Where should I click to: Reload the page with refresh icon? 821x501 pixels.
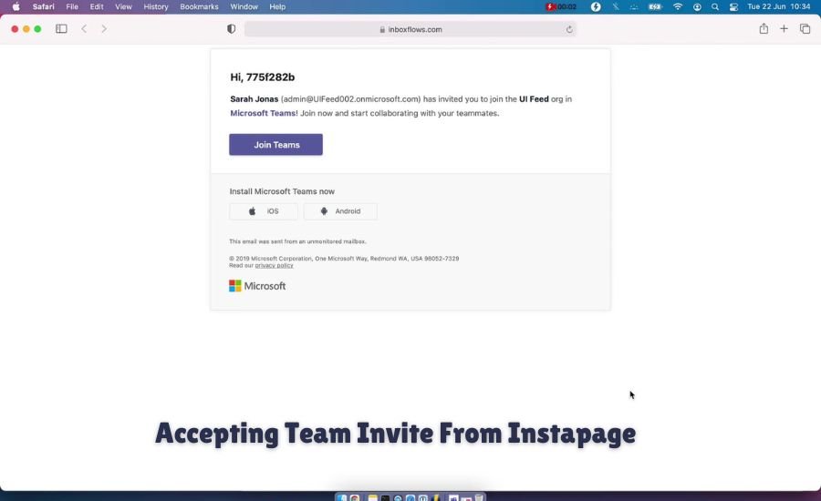(569, 29)
